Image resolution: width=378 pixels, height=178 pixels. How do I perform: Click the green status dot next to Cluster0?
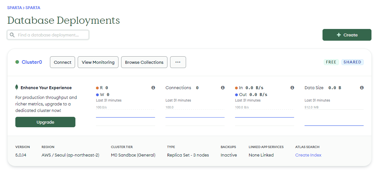point(17,62)
